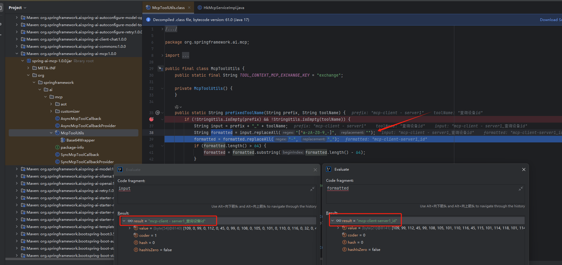The width and height of the screenshot is (562, 265).
Task: Click the Project tree horizontal scrollbar
Action: point(60,259)
